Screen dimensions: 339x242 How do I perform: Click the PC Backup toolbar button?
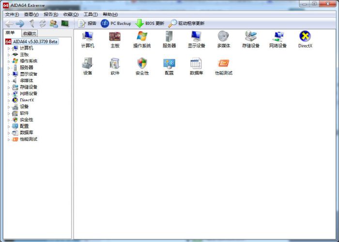[x=116, y=23]
